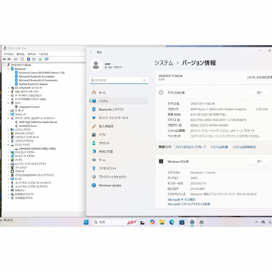Image resolution: width=272 pixels, height=272 pixels.
Task: Click the Settings back arrow
Action: [91, 52]
